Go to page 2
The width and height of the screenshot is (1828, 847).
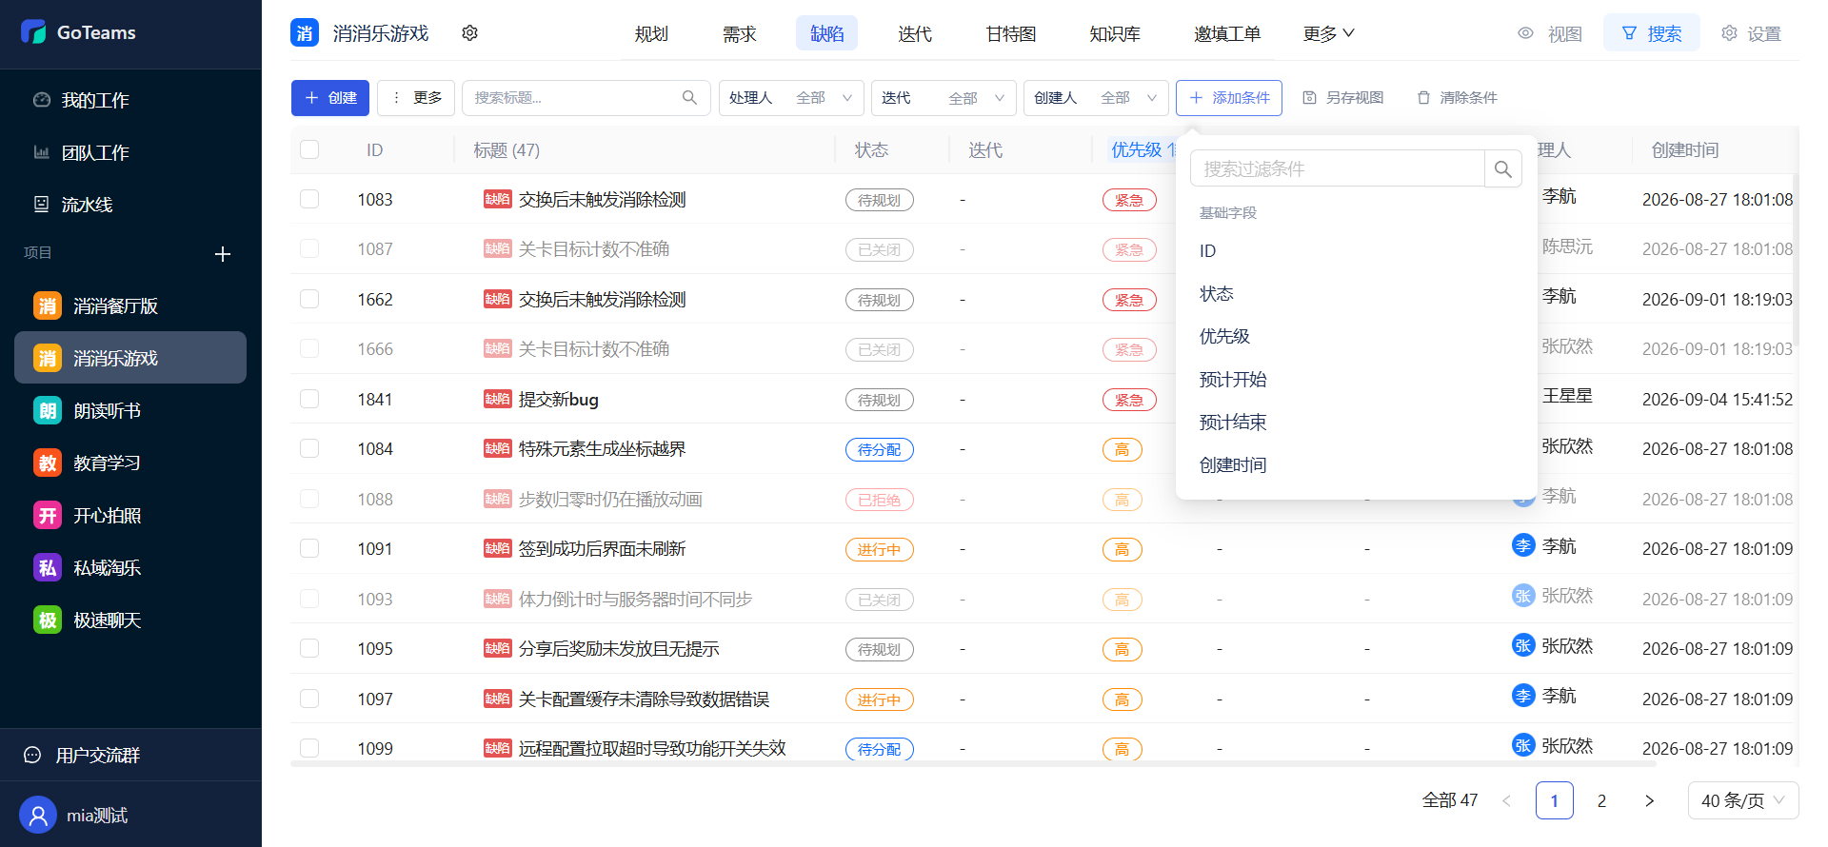pyautogui.click(x=1601, y=800)
